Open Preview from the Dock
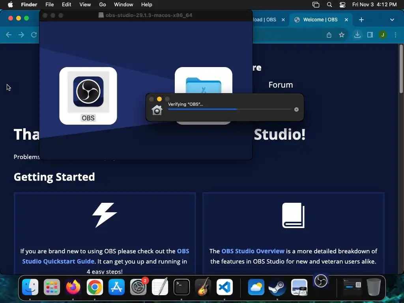The height and width of the screenshot is (303, 404). click(x=299, y=287)
